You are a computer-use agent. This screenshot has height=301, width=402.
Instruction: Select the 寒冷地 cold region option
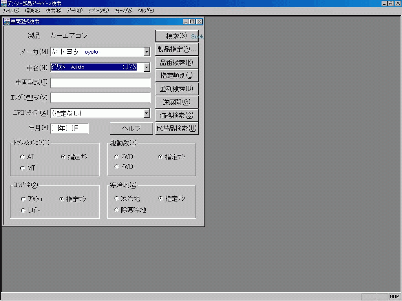(117, 198)
